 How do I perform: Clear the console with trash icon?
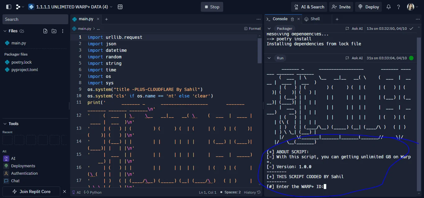292,19
